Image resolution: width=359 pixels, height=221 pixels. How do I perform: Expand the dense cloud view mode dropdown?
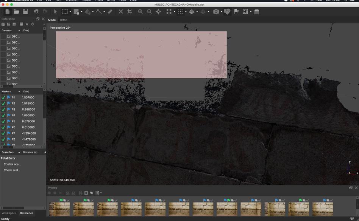click(186, 12)
